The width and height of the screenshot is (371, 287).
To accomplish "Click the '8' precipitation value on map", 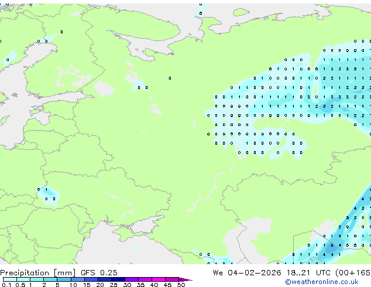I will [332, 245].
